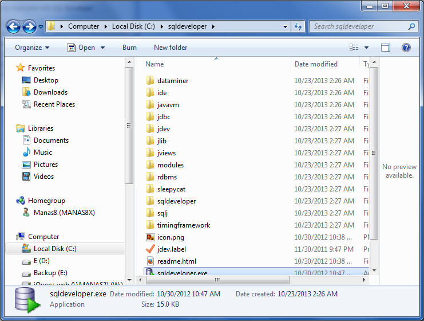424x321 pixels.
Task: Open the dataminer folder
Action: (x=172, y=81)
